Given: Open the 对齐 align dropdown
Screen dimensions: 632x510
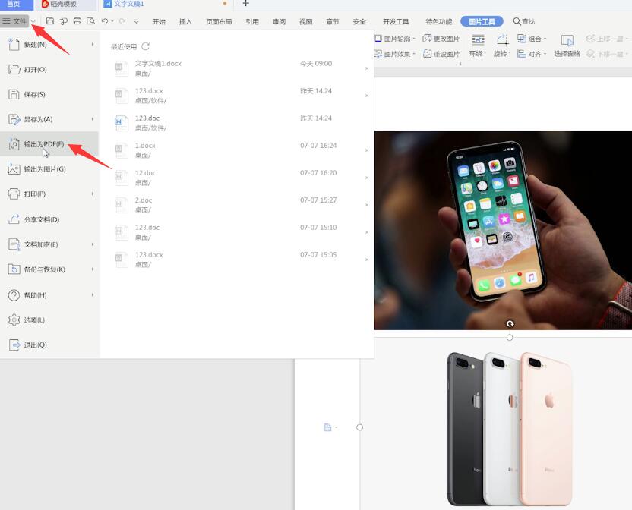Looking at the screenshot, I should (532, 54).
